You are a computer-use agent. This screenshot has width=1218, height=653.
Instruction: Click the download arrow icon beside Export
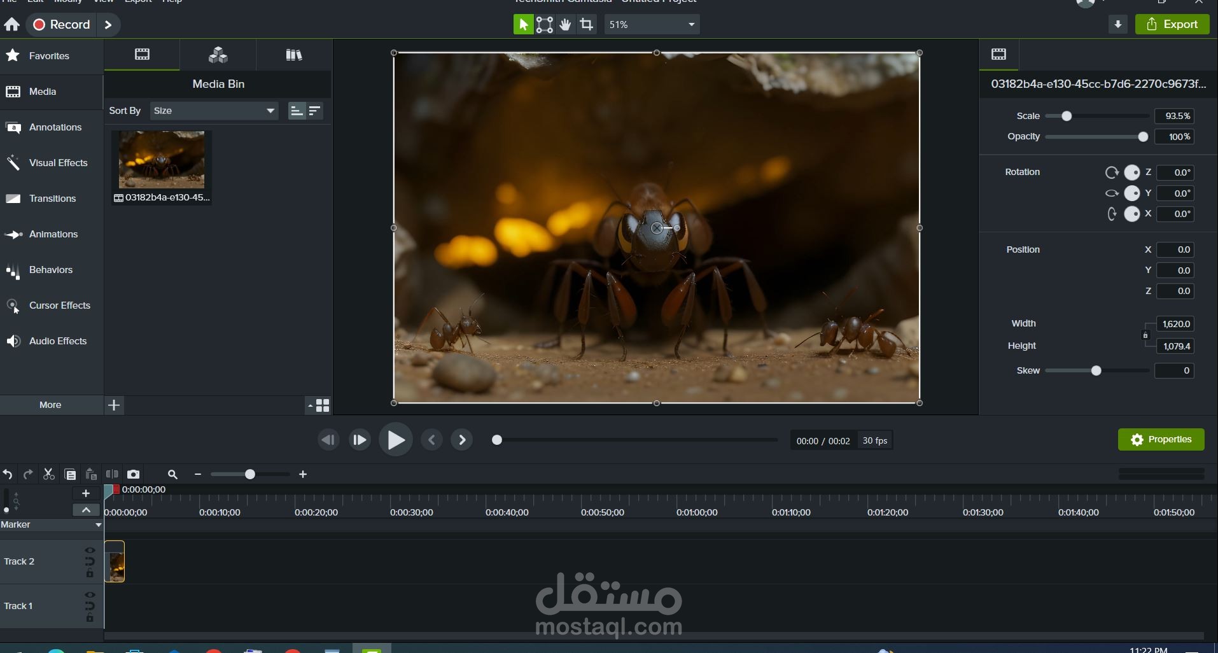[1117, 25]
